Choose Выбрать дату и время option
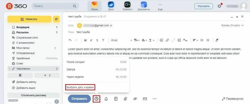This screenshot has height=104, width=250. pos(80,87)
